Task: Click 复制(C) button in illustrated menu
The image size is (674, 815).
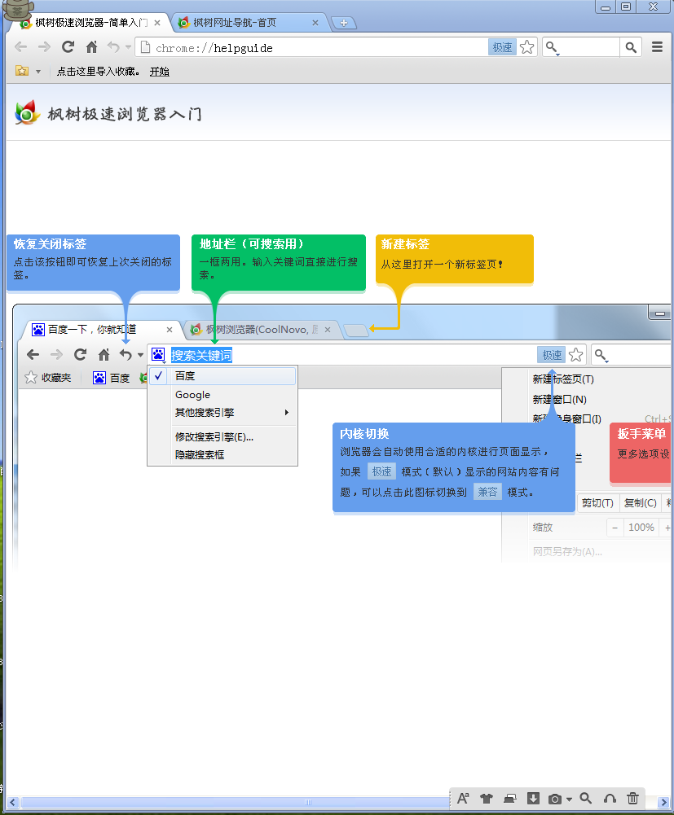Action: [640, 503]
